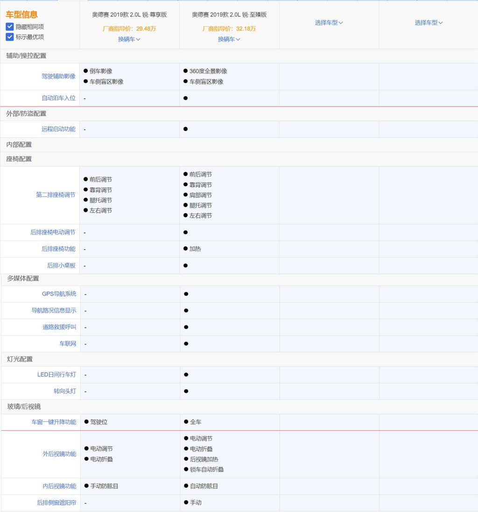This screenshot has width=478, height=512.
Task: Click the 加热 value for 后排座椅功能
Action: pos(195,249)
